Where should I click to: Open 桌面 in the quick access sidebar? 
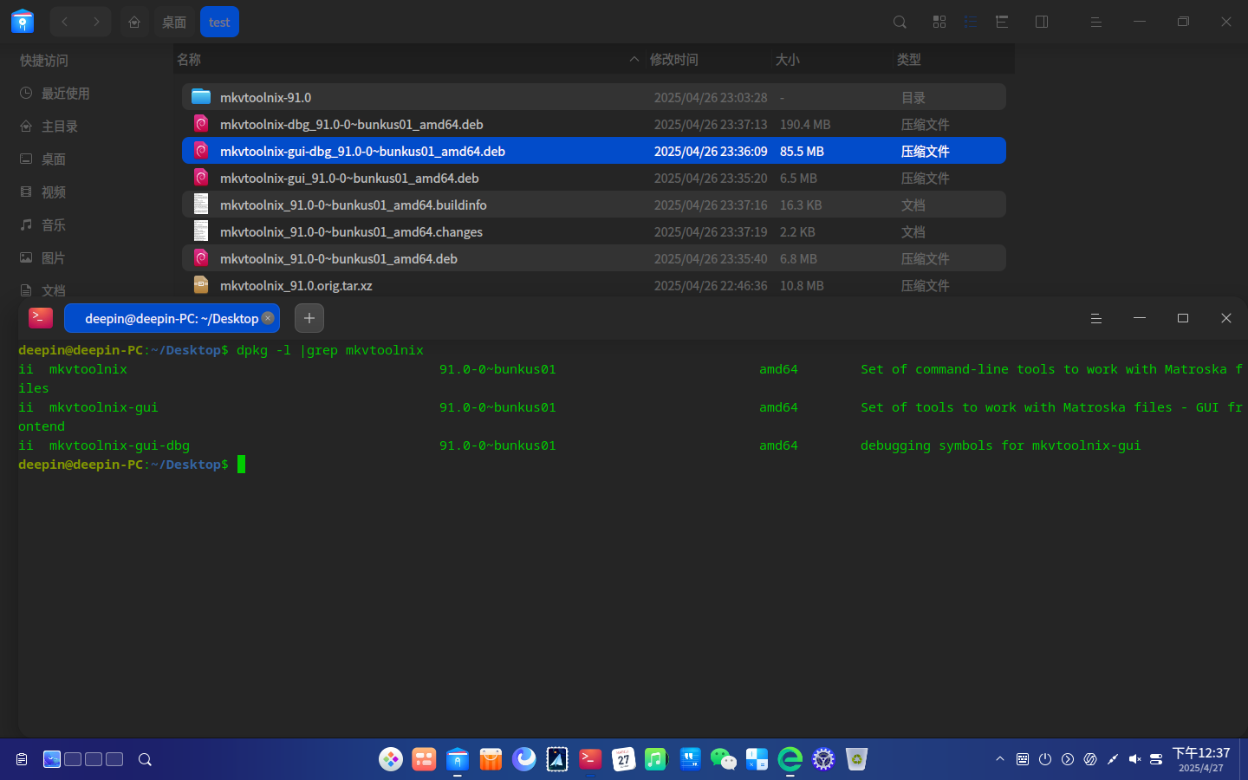53,159
